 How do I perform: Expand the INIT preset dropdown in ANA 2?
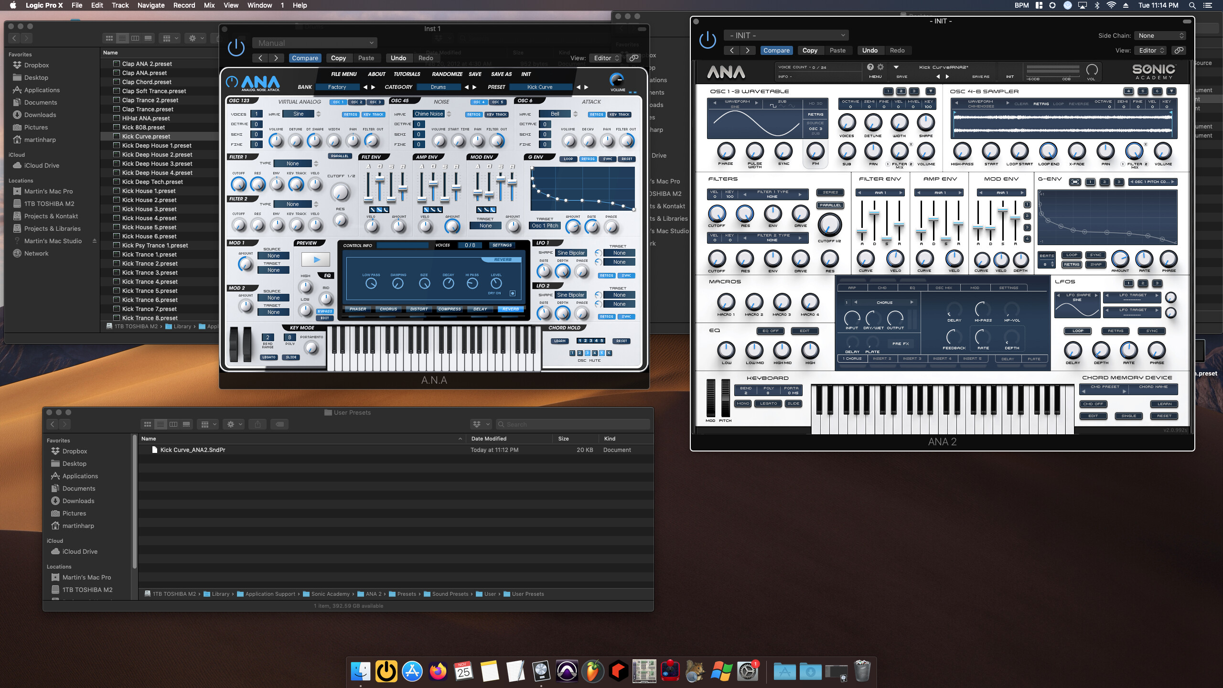[786, 35]
